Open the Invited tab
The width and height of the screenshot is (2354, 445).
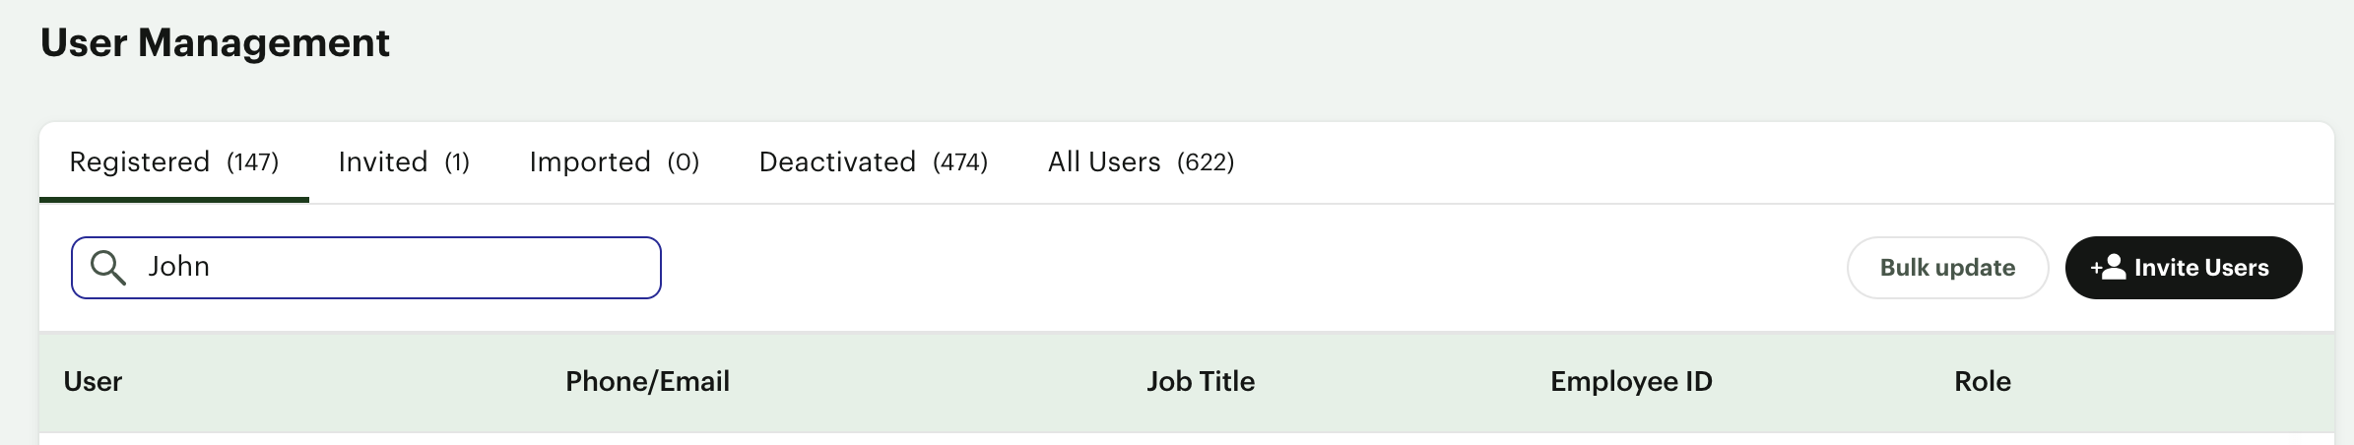404,162
